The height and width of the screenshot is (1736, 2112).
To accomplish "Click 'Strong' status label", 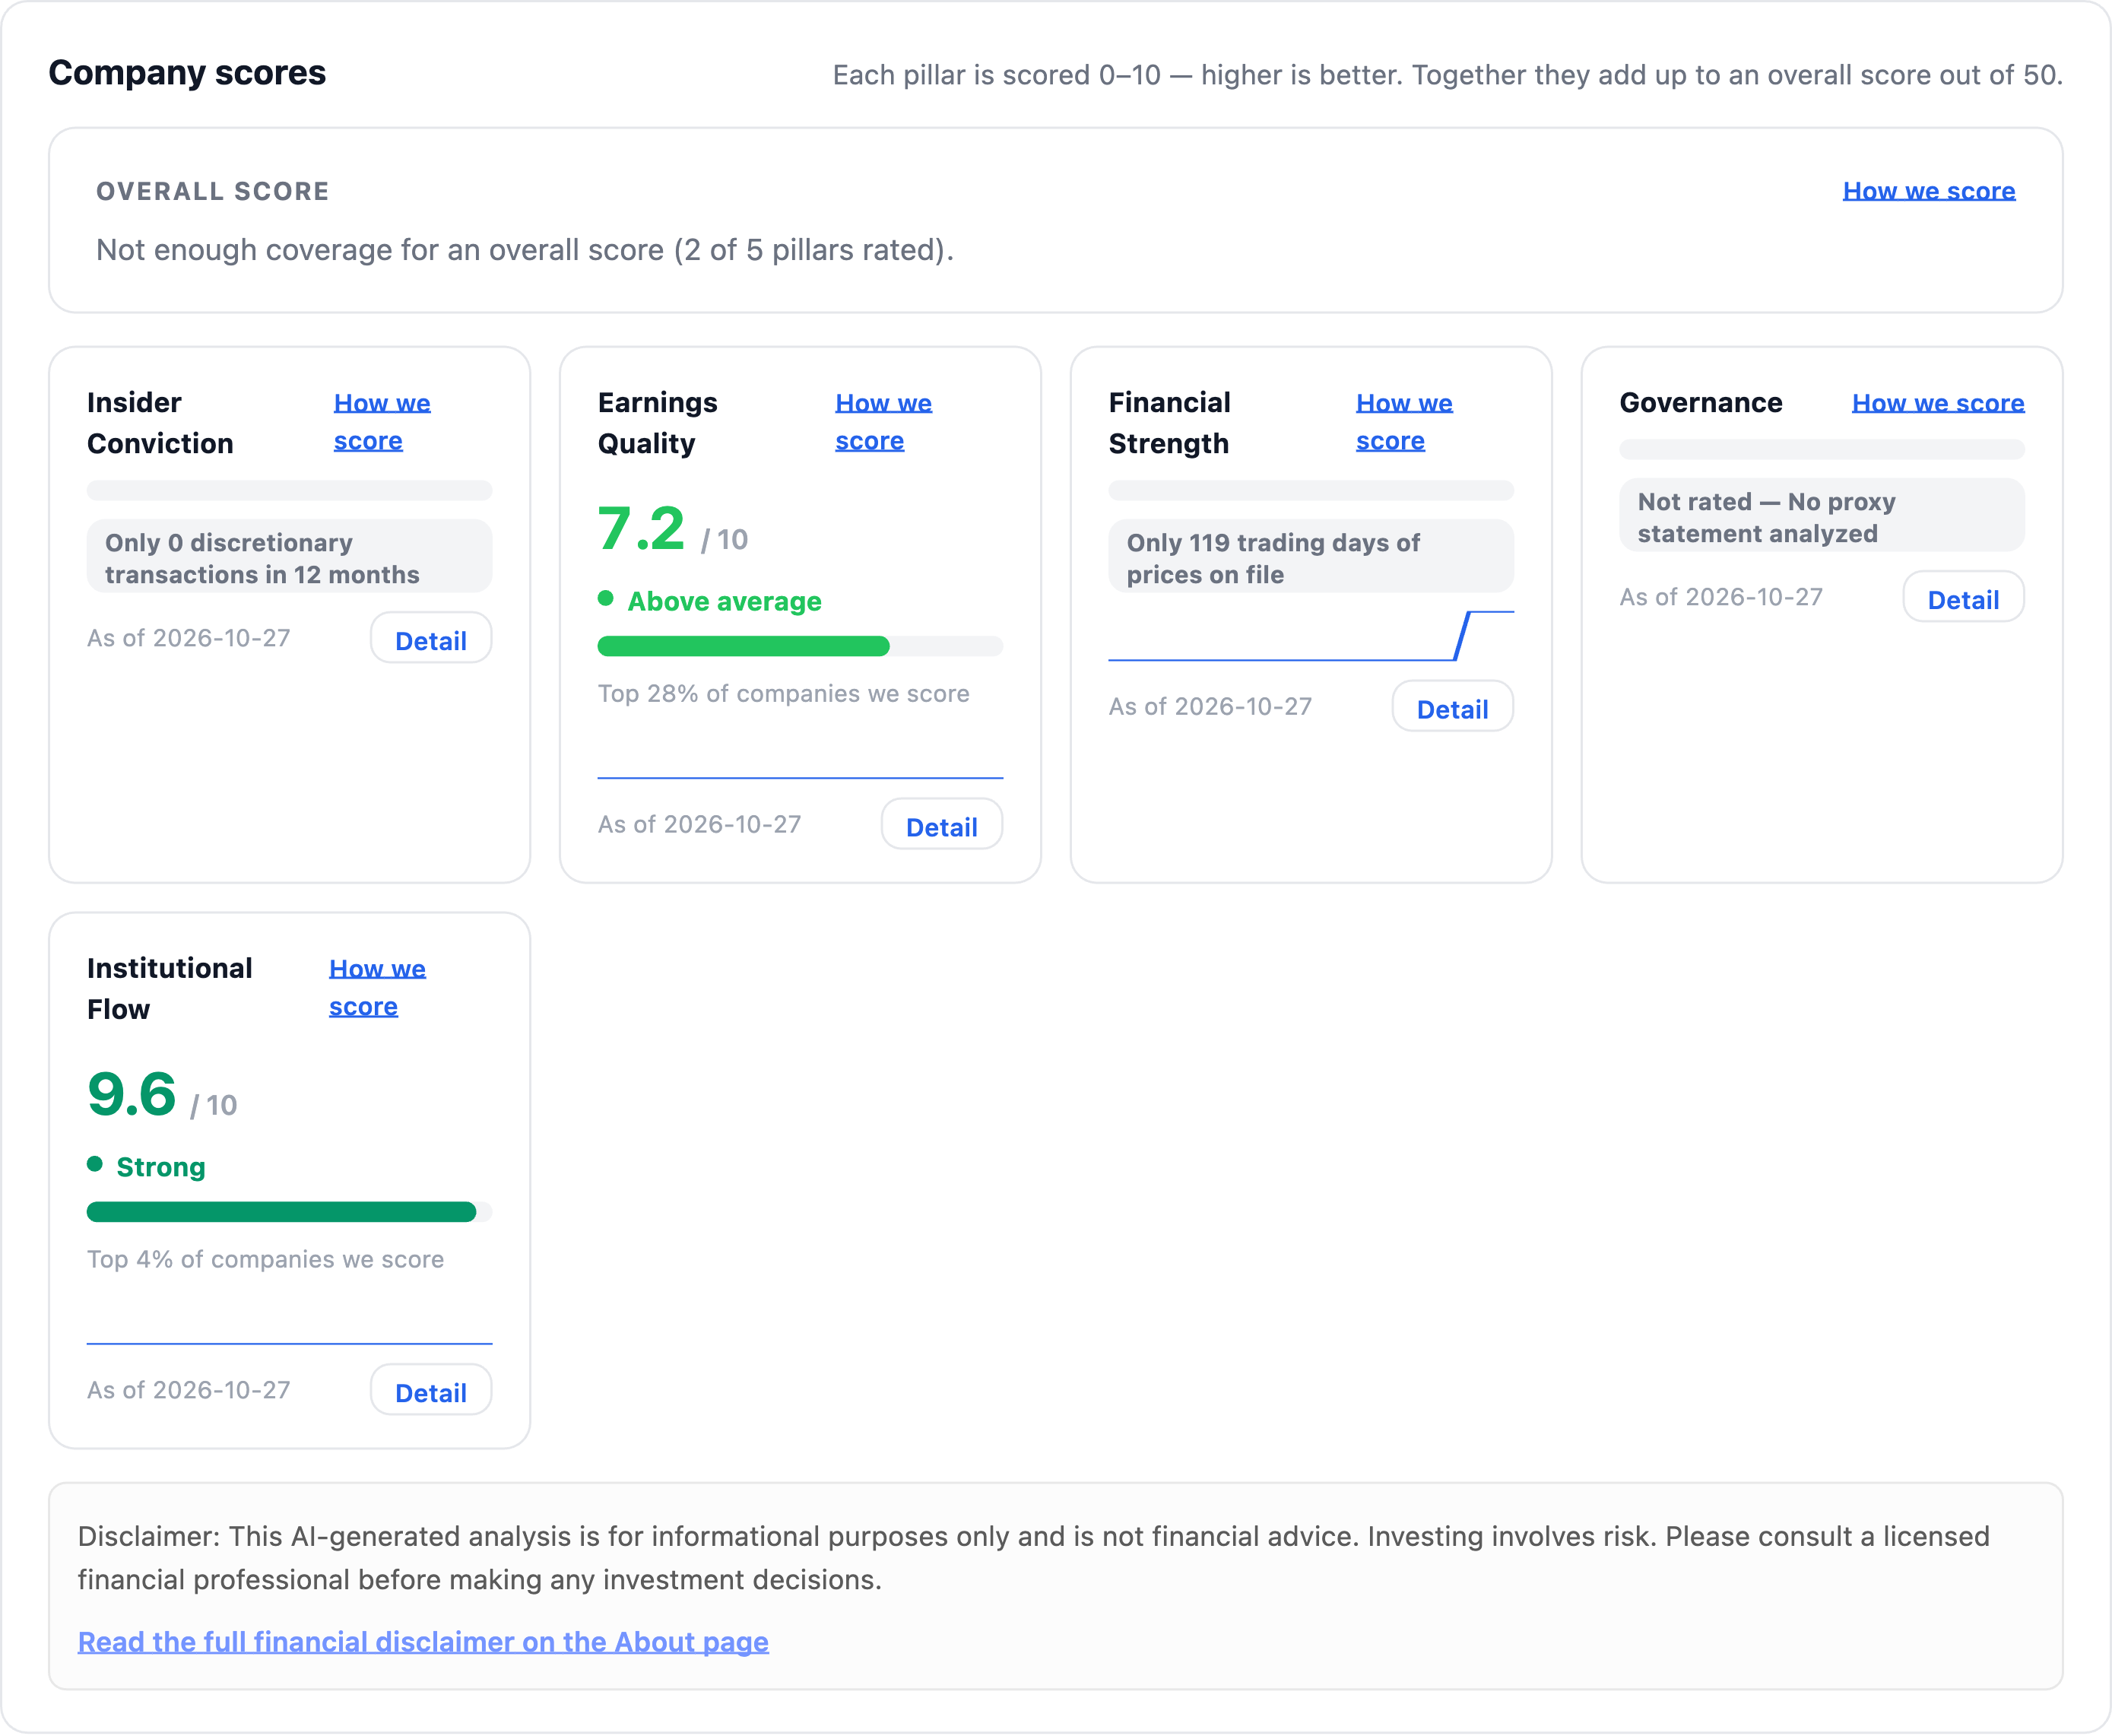I will click(x=161, y=1167).
